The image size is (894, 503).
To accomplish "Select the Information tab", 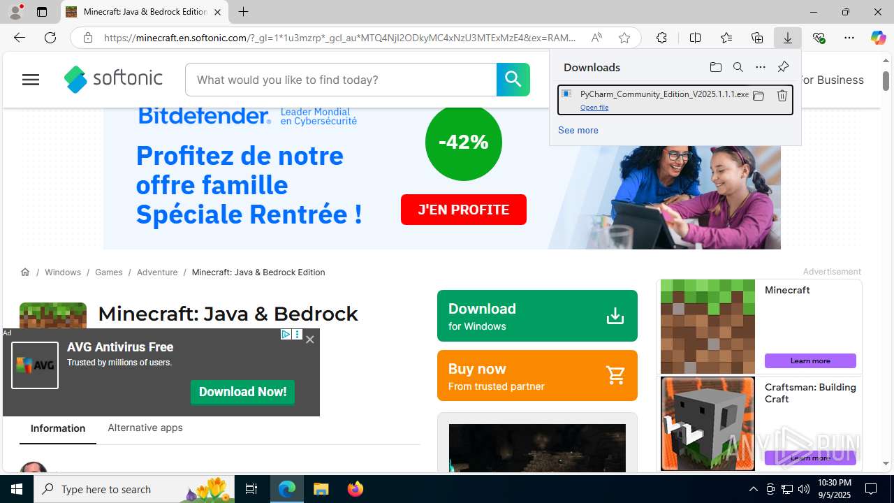I will [x=58, y=428].
